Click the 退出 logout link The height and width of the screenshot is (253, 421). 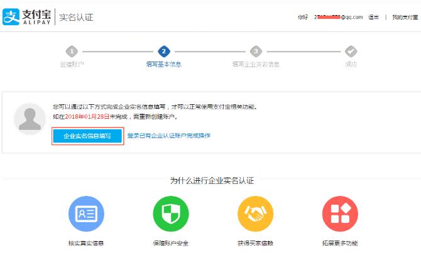click(373, 17)
